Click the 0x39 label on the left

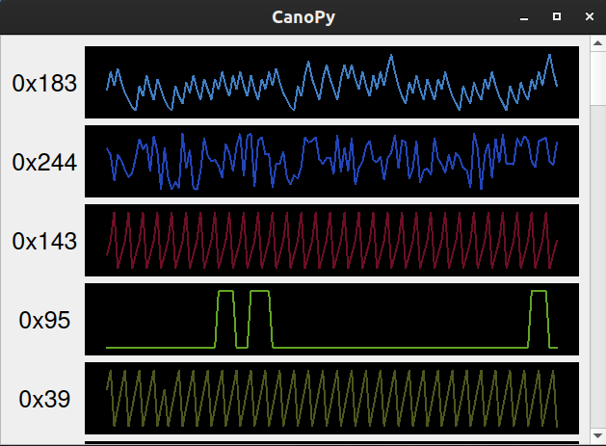click(44, 399)
